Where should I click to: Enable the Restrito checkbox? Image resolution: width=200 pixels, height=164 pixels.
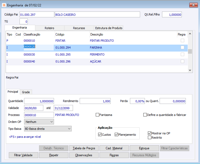point(150,138)
